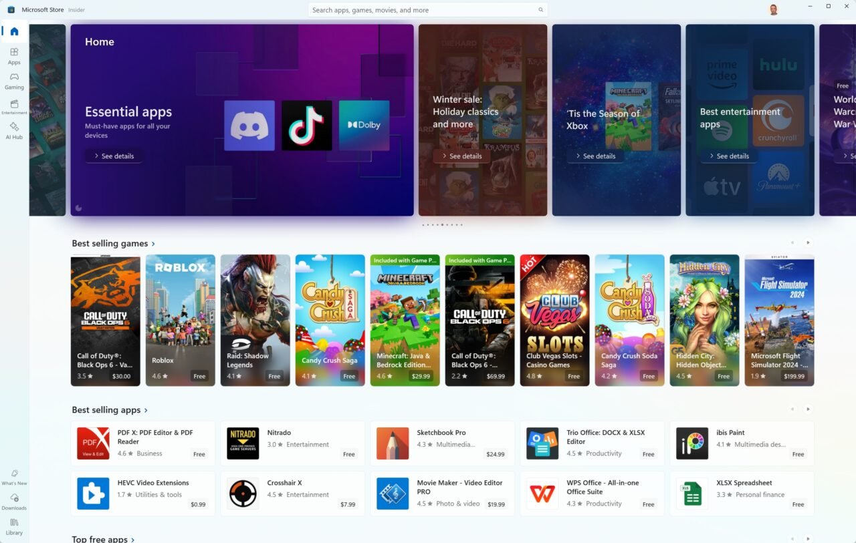Screen dimensions: 856x543
Task: Go back in Best selling apps carousel
Action: (x=792, y=408)
